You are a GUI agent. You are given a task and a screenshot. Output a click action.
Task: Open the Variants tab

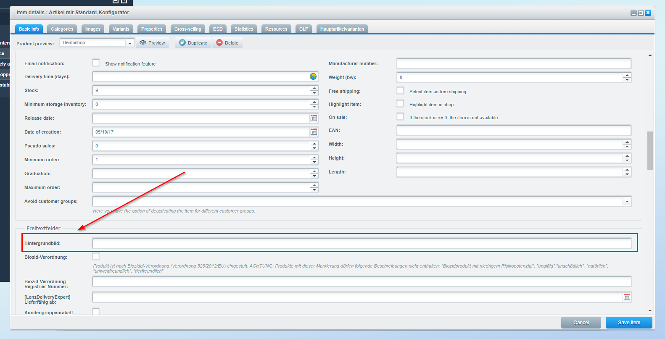pos(121,29)
